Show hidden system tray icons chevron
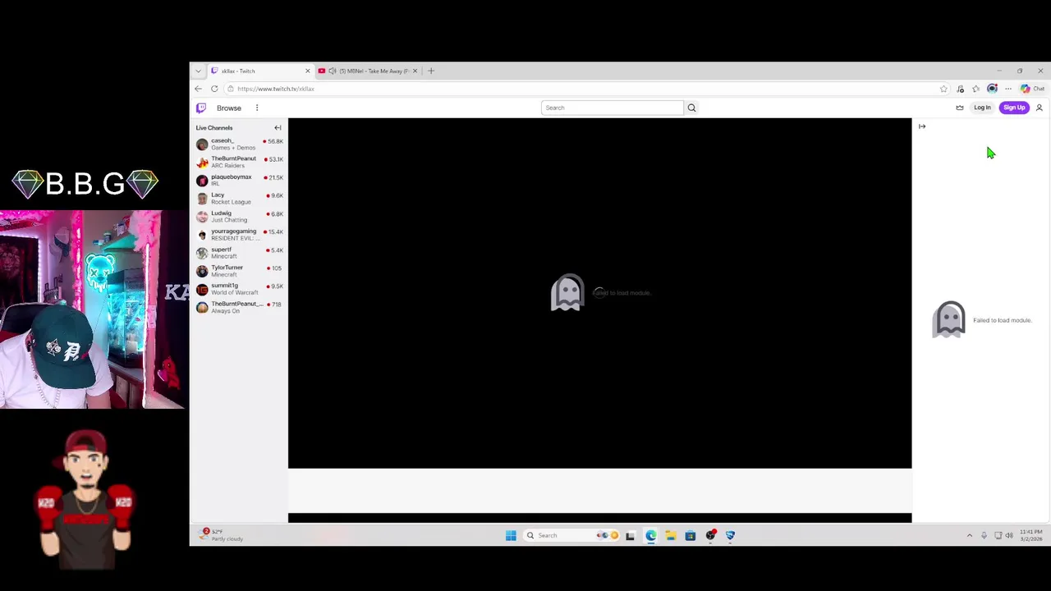This screenshot has height=591, width=1051. [969, 535]
